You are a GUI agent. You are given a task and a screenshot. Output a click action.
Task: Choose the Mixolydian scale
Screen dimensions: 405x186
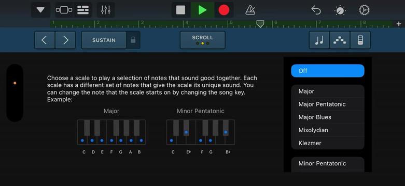[328, 130]
